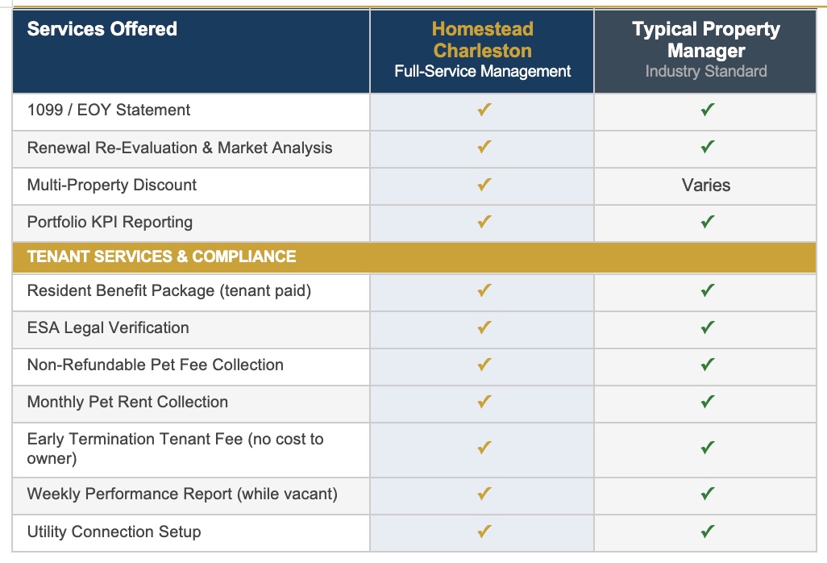Image resolution: width=827 pixels, height=563 pixels.
Task: Click the Services Offered header cell
Action: [102, 29]
